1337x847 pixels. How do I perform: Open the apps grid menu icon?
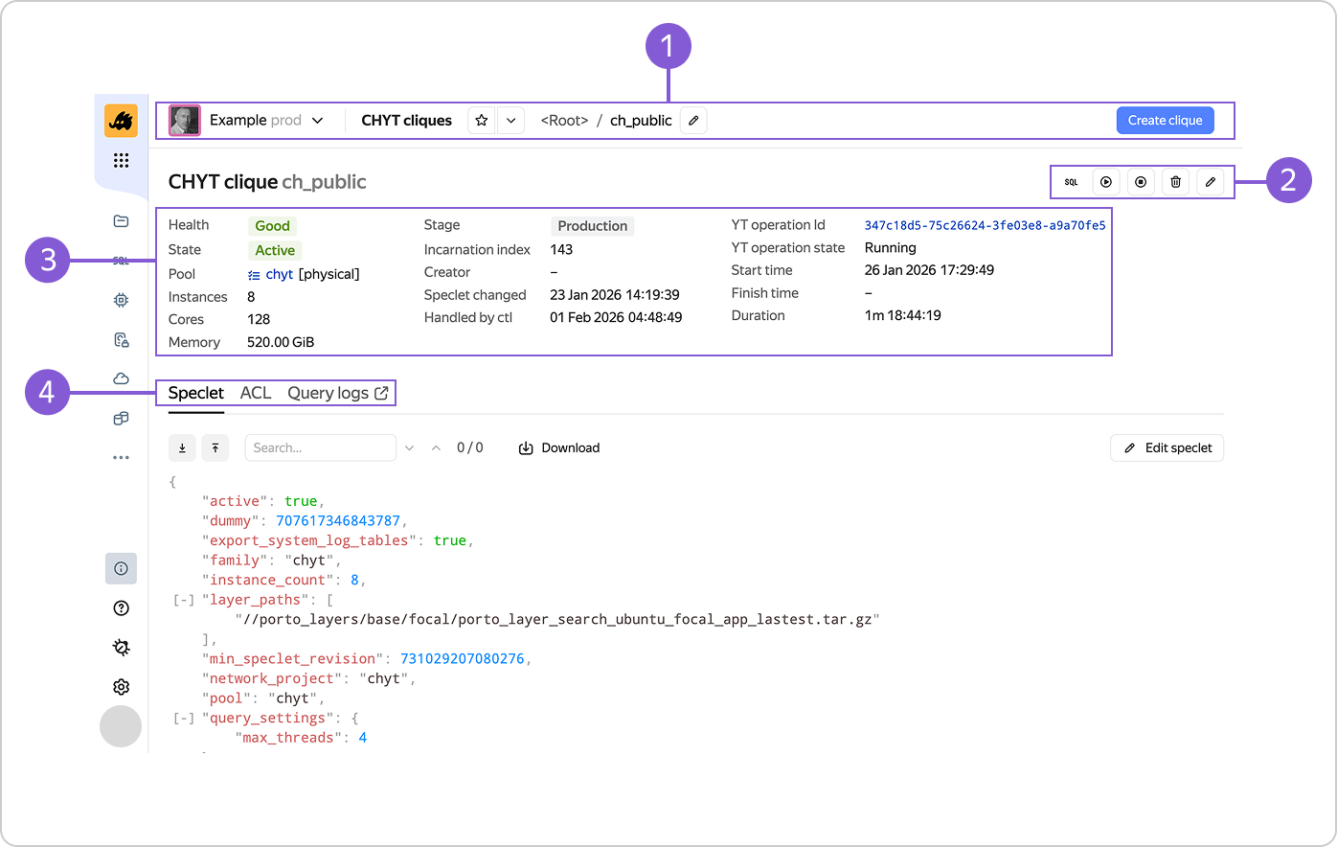(x=121, y=160)
